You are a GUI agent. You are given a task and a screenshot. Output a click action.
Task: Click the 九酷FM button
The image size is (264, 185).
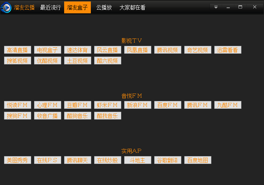coord(228,105)
